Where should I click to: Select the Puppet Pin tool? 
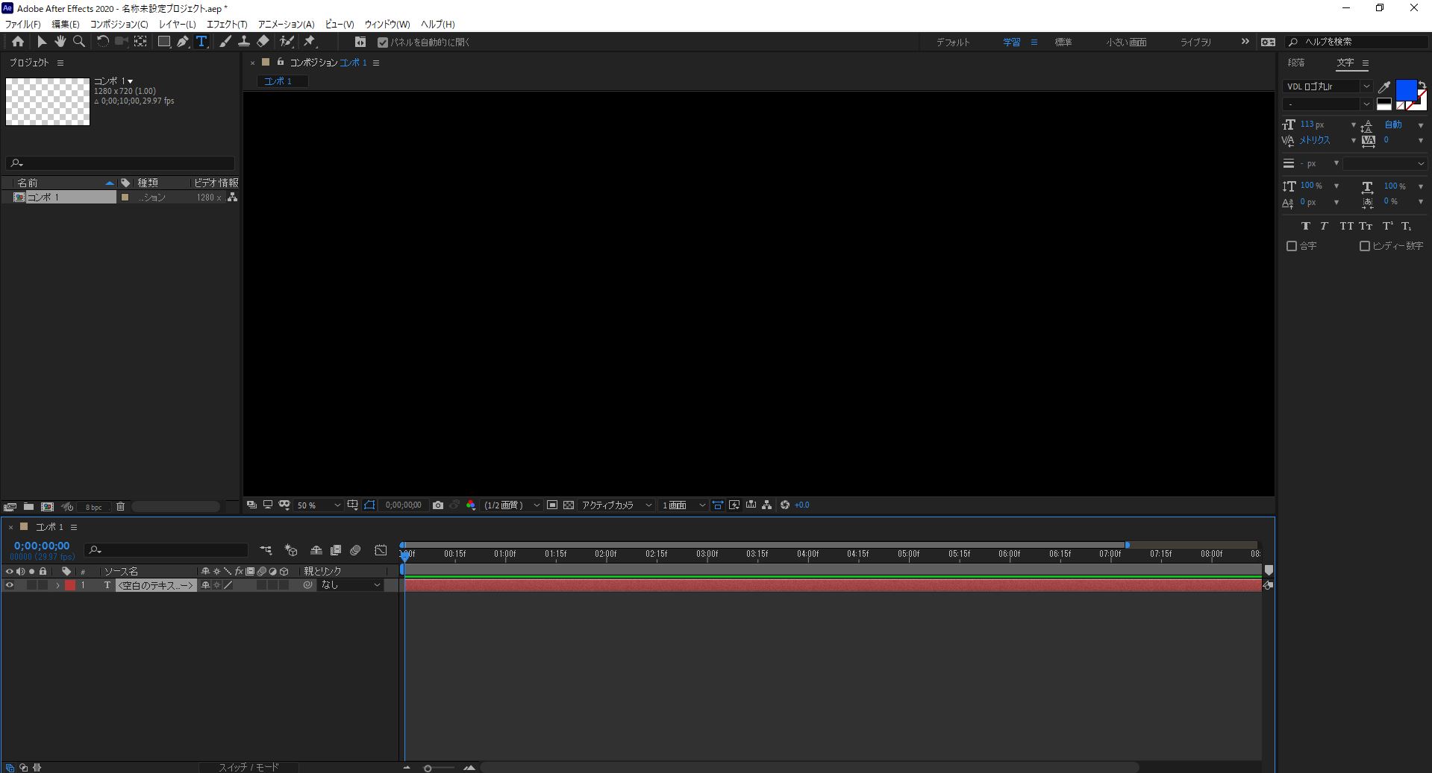click(310, 42)
